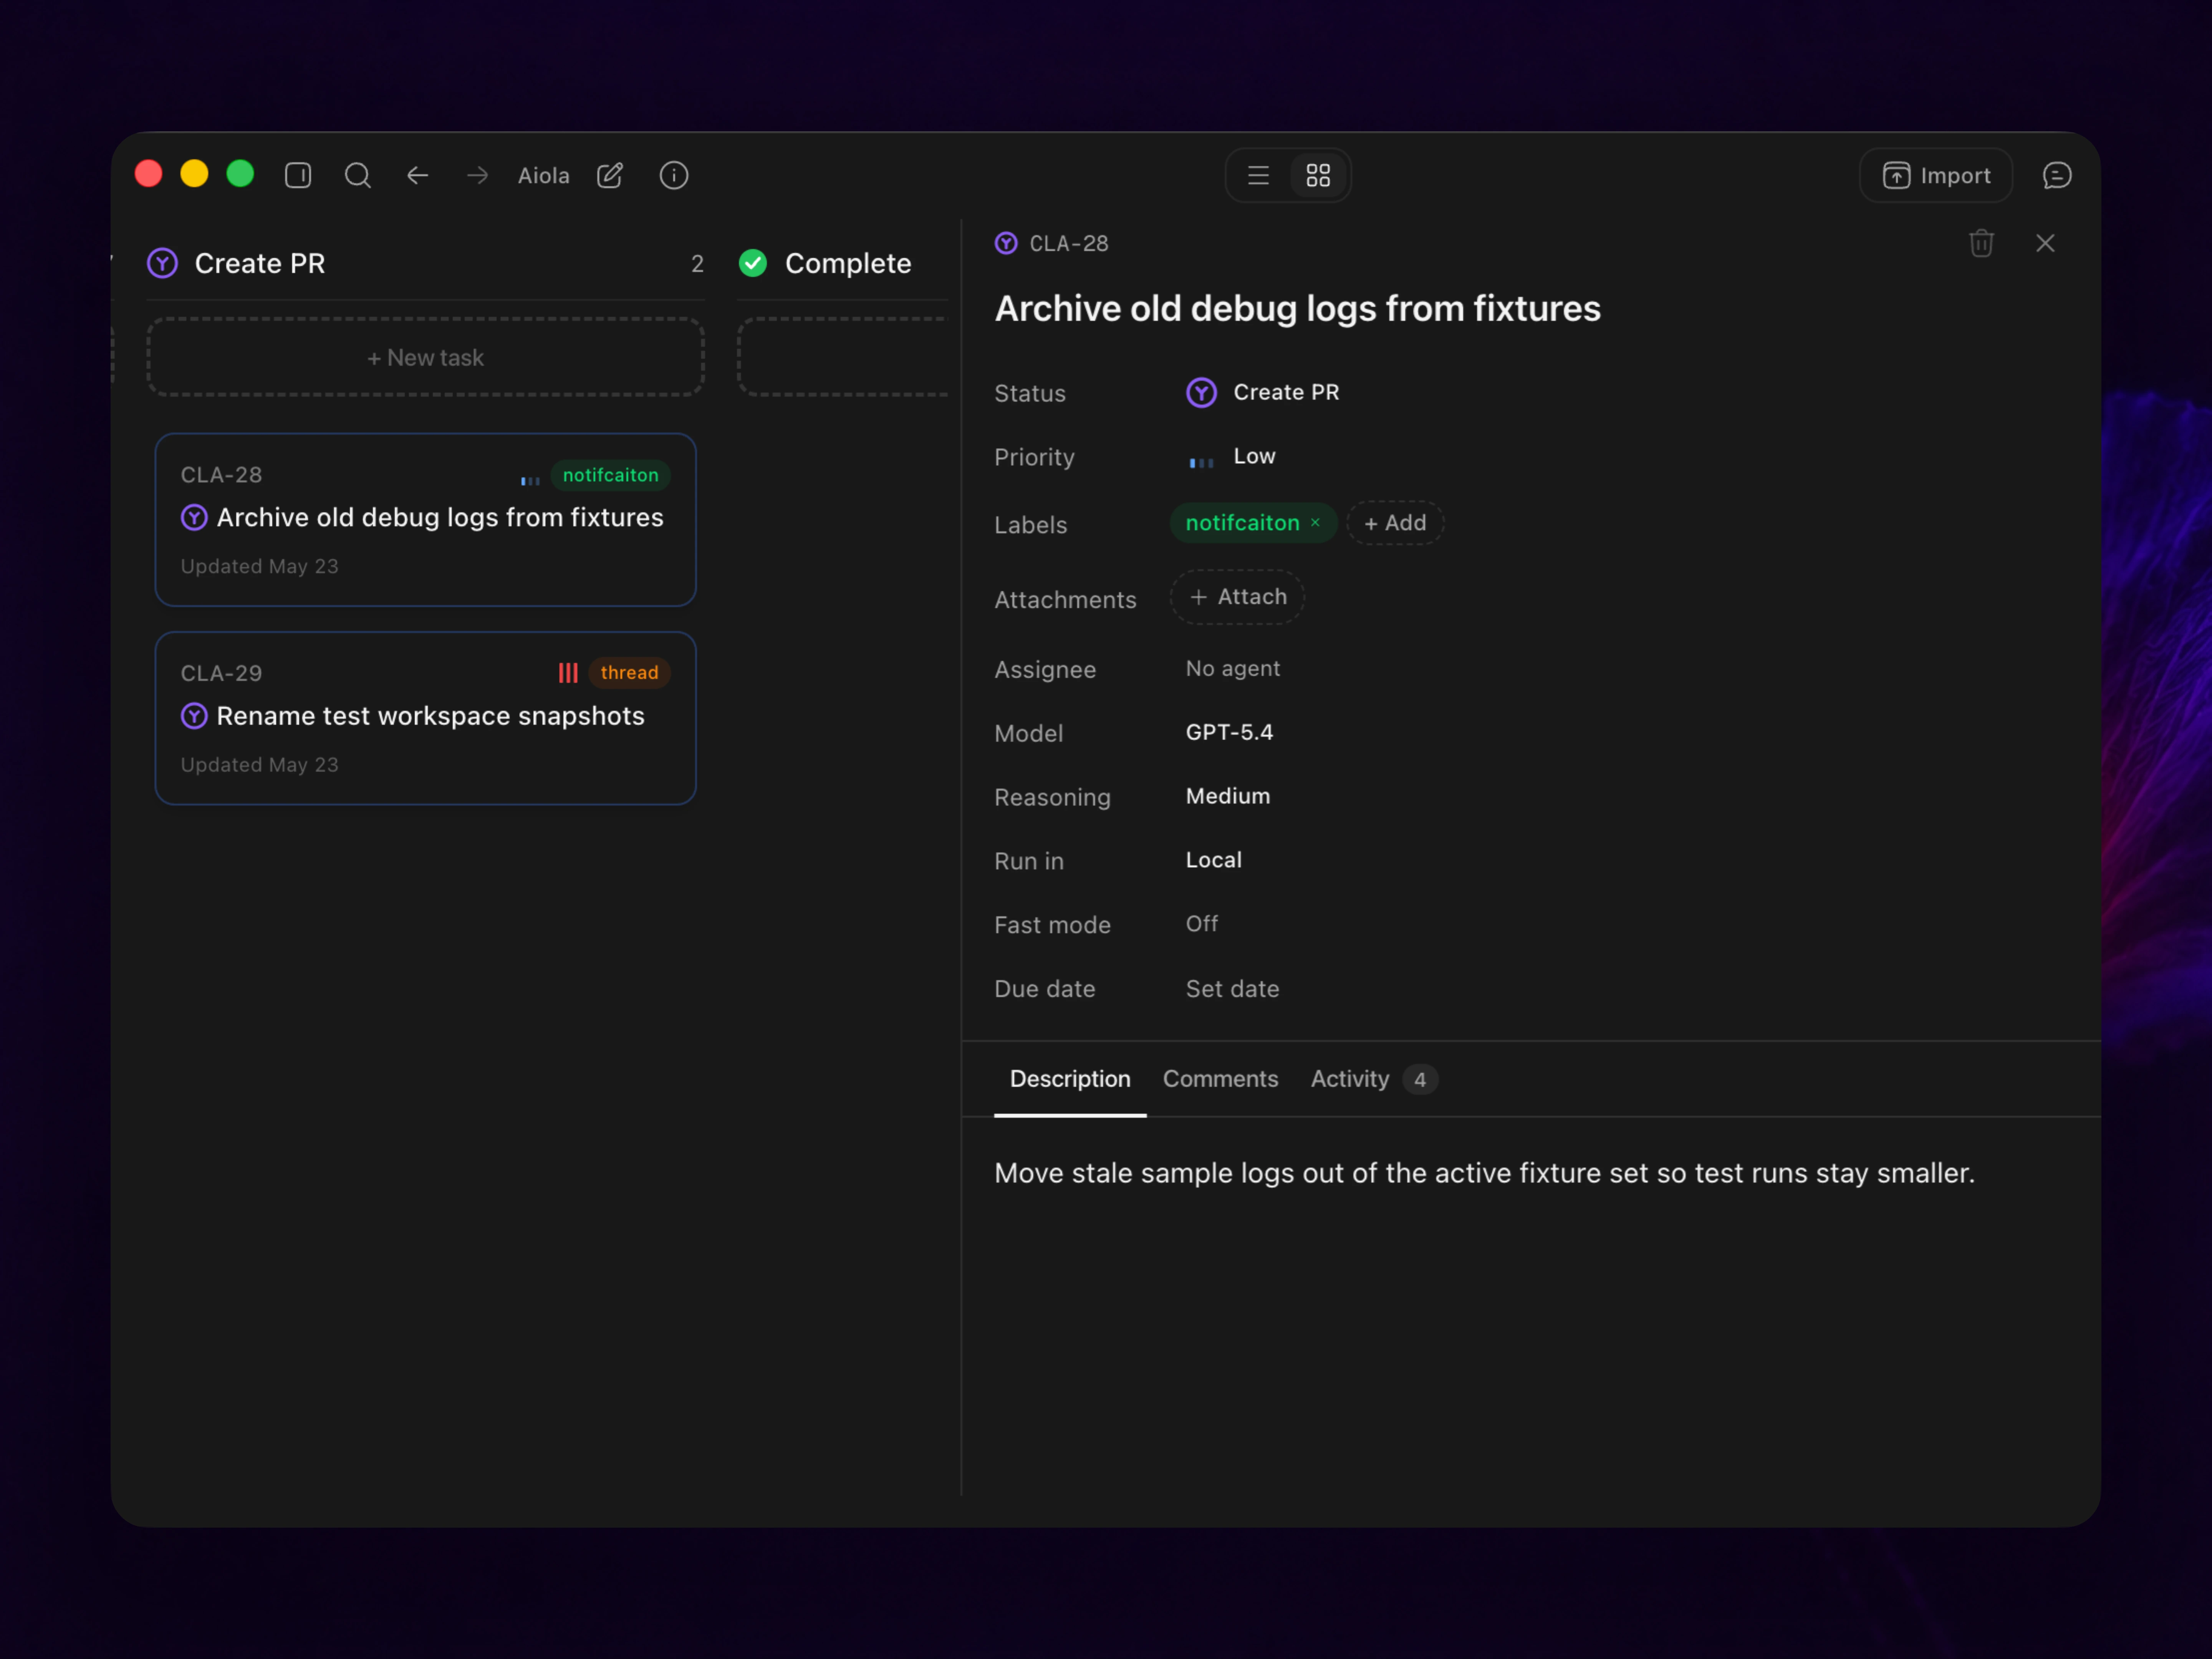Click the Import button
The image size is (2212, 1659).
pos(1935,176)
